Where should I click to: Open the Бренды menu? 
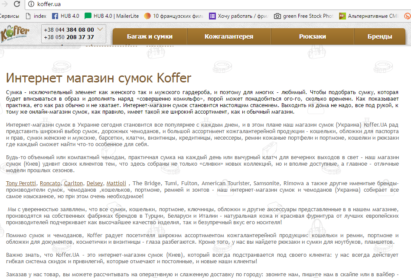pyautogui.click(x=380, y=36)
